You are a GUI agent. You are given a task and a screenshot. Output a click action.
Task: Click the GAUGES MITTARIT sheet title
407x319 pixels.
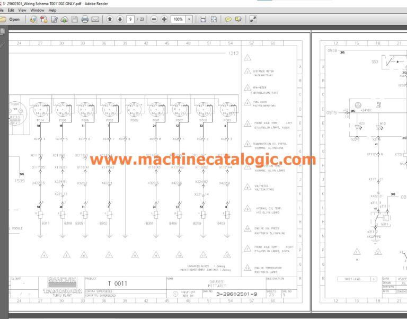pyautogui.click(x=216, y=283)
